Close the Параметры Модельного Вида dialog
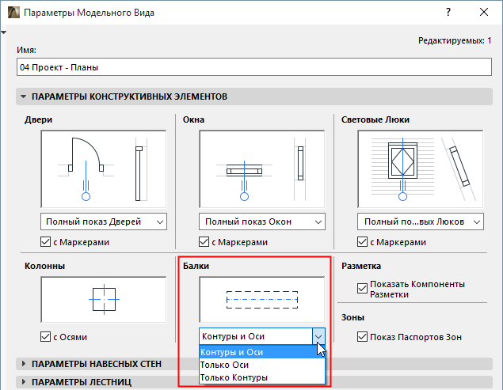503x390 pixels. pyautogui.click(x=484, y=12)
